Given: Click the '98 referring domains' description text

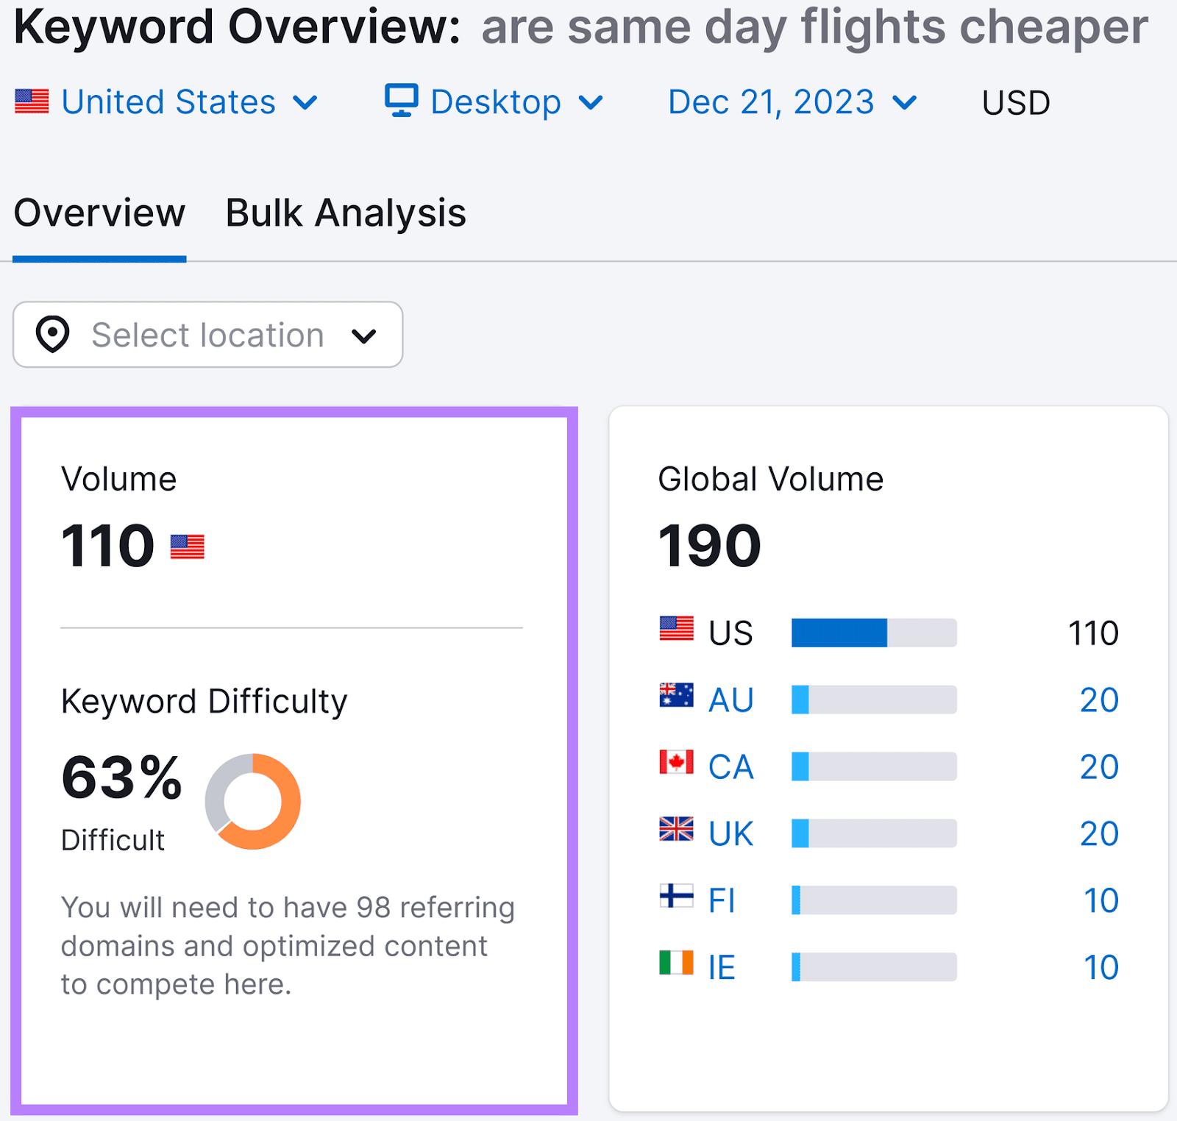Looking at the screenshot, I should pyautogui.click(x=288, y=946).
